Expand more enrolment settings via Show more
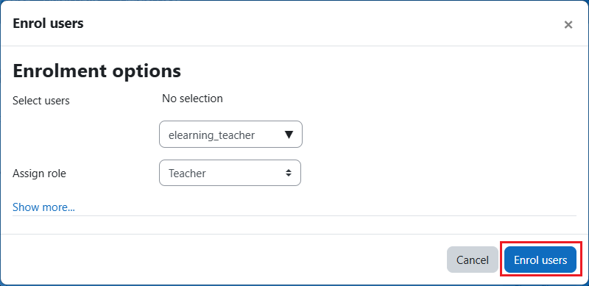The width and height of the screenshot is (589, 286). tap(43, 207)
